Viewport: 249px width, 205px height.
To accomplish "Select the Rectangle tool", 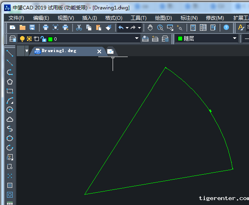I will (10, 91).
